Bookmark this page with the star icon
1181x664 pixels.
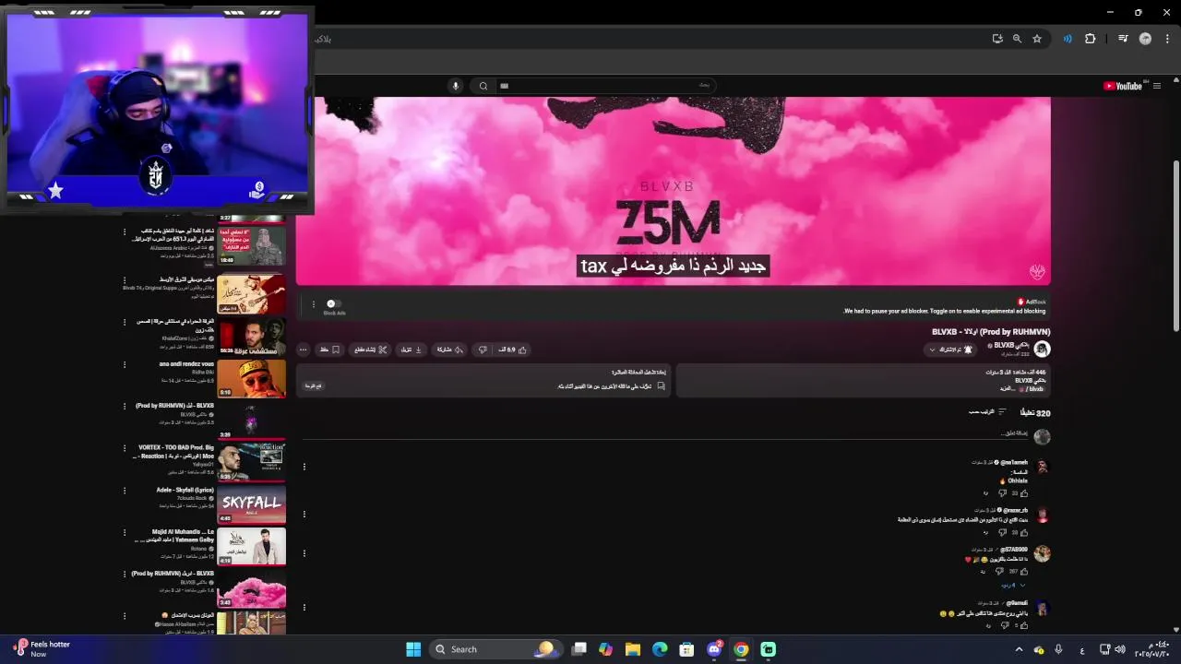[1037, 39]
